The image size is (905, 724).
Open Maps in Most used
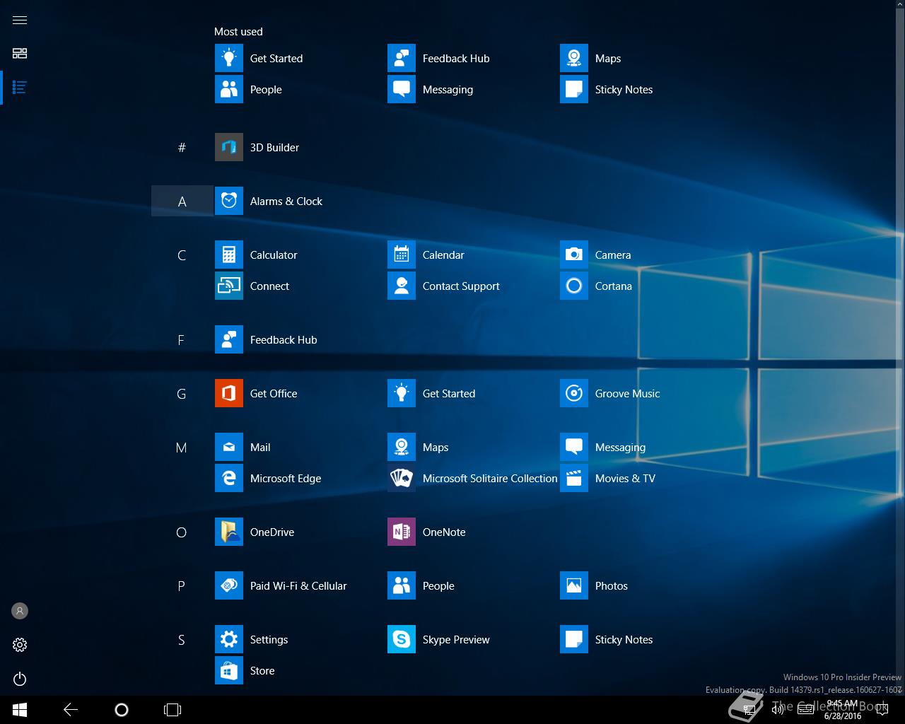pos(573,58)
